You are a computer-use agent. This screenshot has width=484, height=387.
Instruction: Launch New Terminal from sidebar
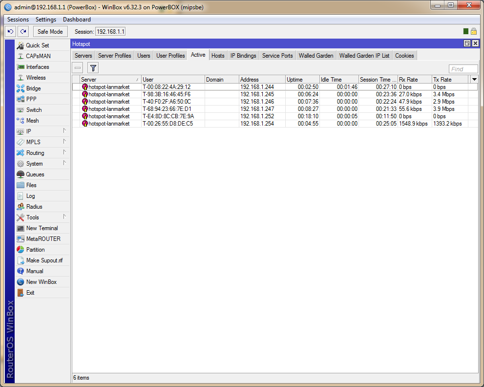point(42,228)
